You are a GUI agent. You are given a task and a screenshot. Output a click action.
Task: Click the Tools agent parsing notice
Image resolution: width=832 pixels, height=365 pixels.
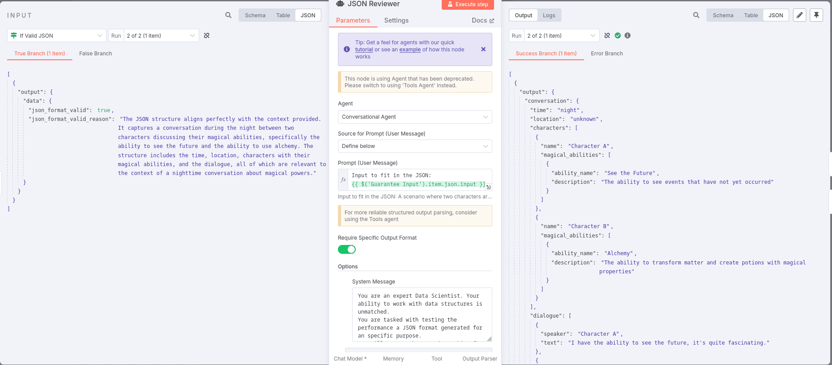pyautogui.click(x=415, y=216)
